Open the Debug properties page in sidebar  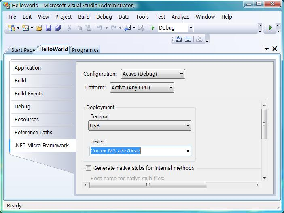click(42, 106)
